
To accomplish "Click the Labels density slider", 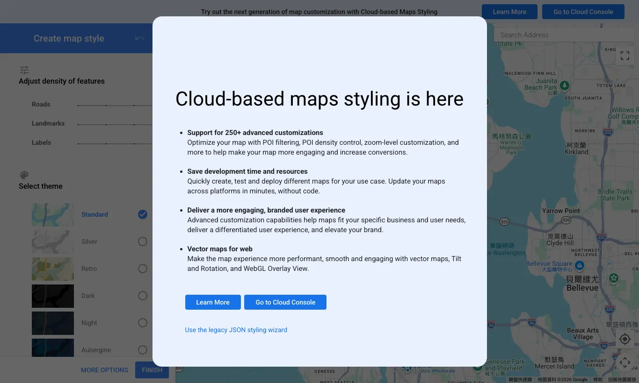I will tap(115, 143).
